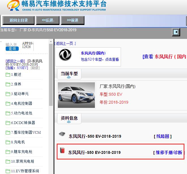Image resolution: width=187 pixels, height=174 pixels.
Task: Click the sidebar scrollbar up arrow
Action: tap(51, 42)
